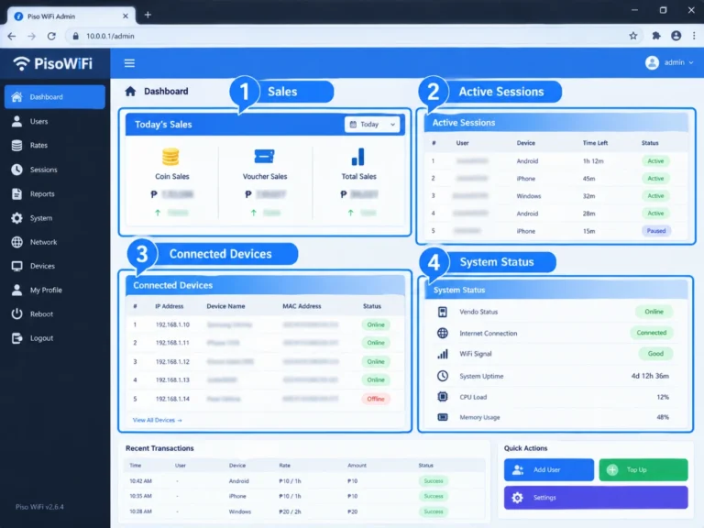Click the System Uptime clock icon
The height and width of the screenshot is (528, 704).
[442, 376]
